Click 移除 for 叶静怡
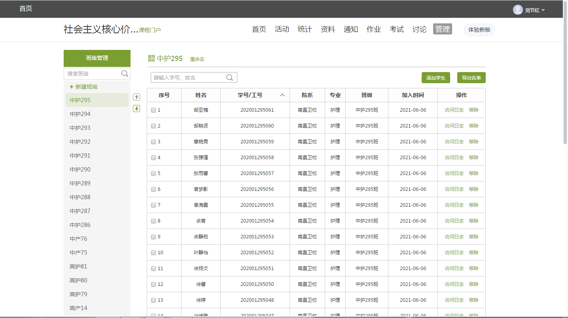This screenshot has height=318, width=568. coord(474,253)
